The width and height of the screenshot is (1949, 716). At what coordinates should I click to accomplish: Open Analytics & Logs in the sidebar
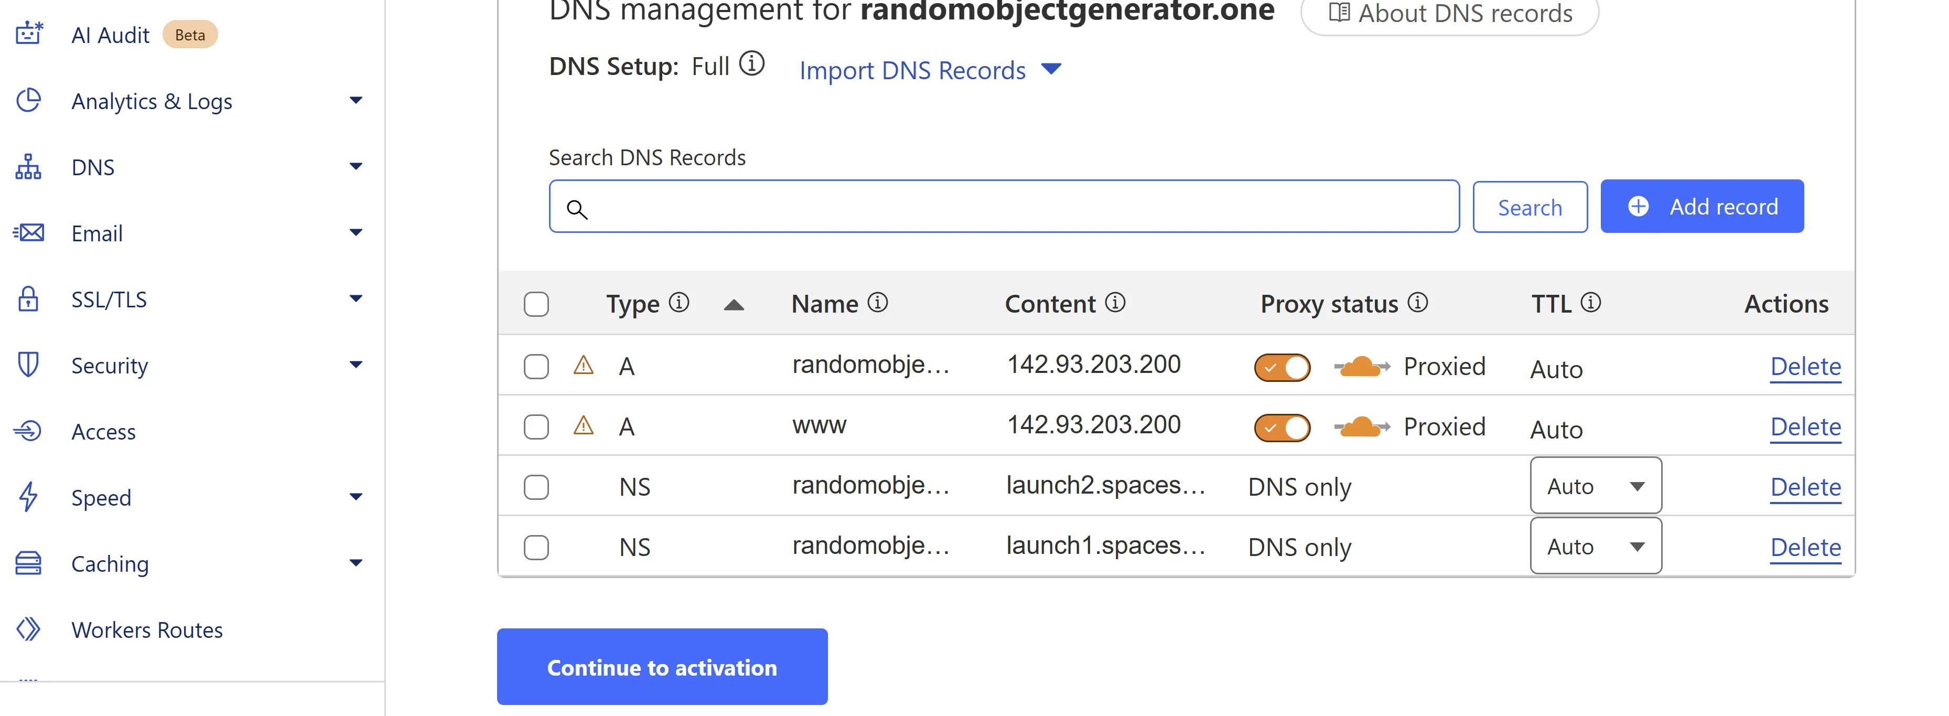(x=152, y=101)
